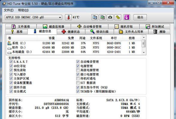
Task: Switch to 文件夹占用率 tab
Action: 131,32
